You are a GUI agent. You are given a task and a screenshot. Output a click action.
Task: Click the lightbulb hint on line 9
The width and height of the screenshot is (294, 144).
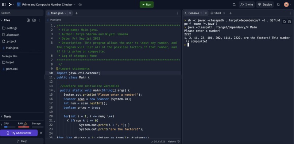57,69
